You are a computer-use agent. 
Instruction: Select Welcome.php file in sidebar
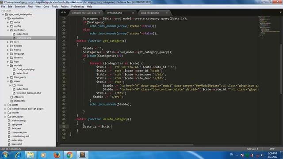point(24,38)
